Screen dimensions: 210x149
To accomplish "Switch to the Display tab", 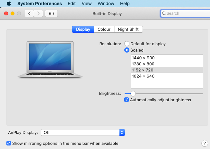I will [x=83, y=29].
